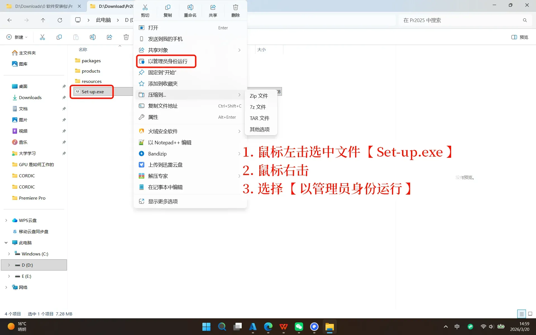Collapse the 此电脑 tree node
536x335 pixels.
6,243
